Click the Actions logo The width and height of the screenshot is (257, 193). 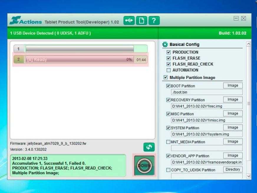(25, 21)
